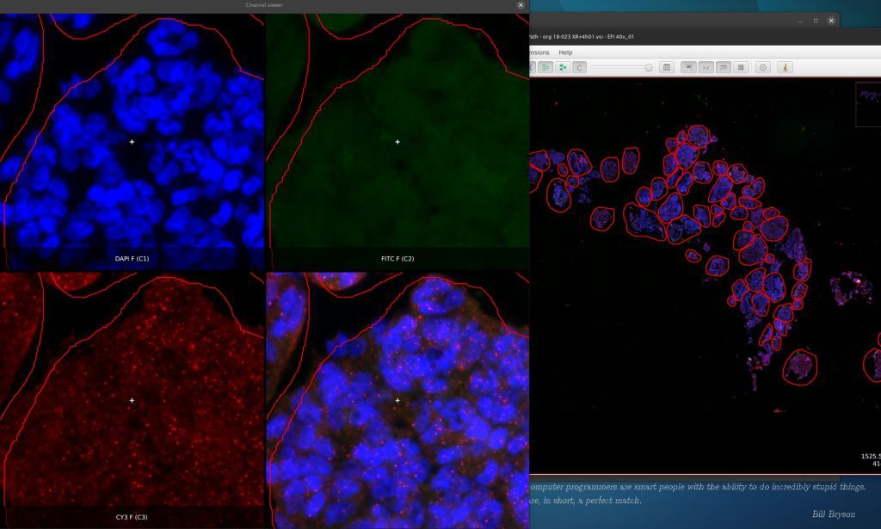Viewport: 881px width, 529px height.
Task: Click the yellow microscope icon in toolbar
Action: point(785,67)
